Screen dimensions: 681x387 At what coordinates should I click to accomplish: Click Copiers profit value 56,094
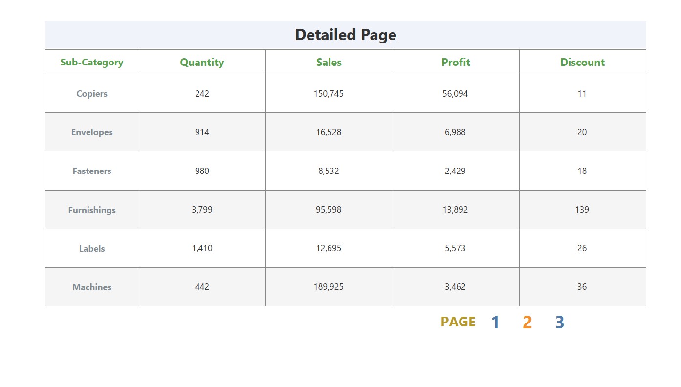pos(455,94)
